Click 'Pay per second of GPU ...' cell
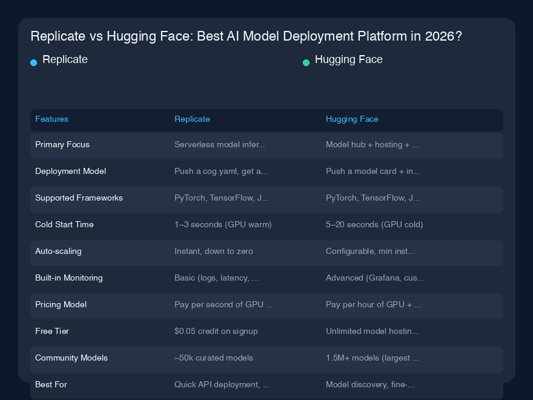 (x=223, y=304)
